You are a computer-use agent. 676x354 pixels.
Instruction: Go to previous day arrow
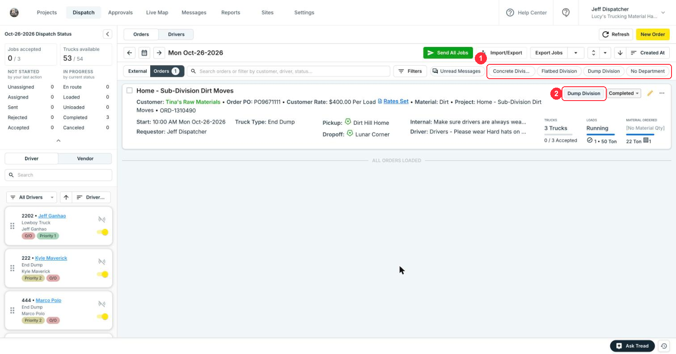(x=130, y=53)
